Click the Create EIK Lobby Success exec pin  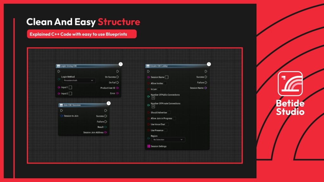click(206, 77)
